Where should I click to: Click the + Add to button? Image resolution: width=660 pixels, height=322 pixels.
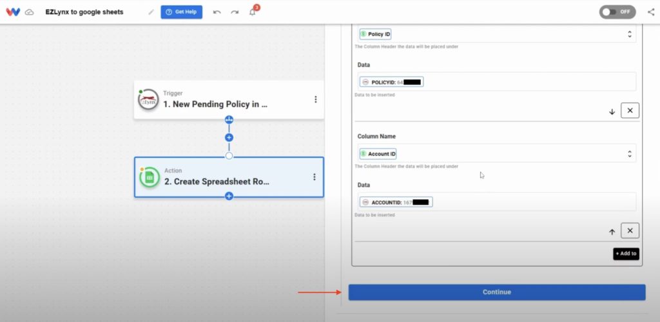tap(626, 254)
